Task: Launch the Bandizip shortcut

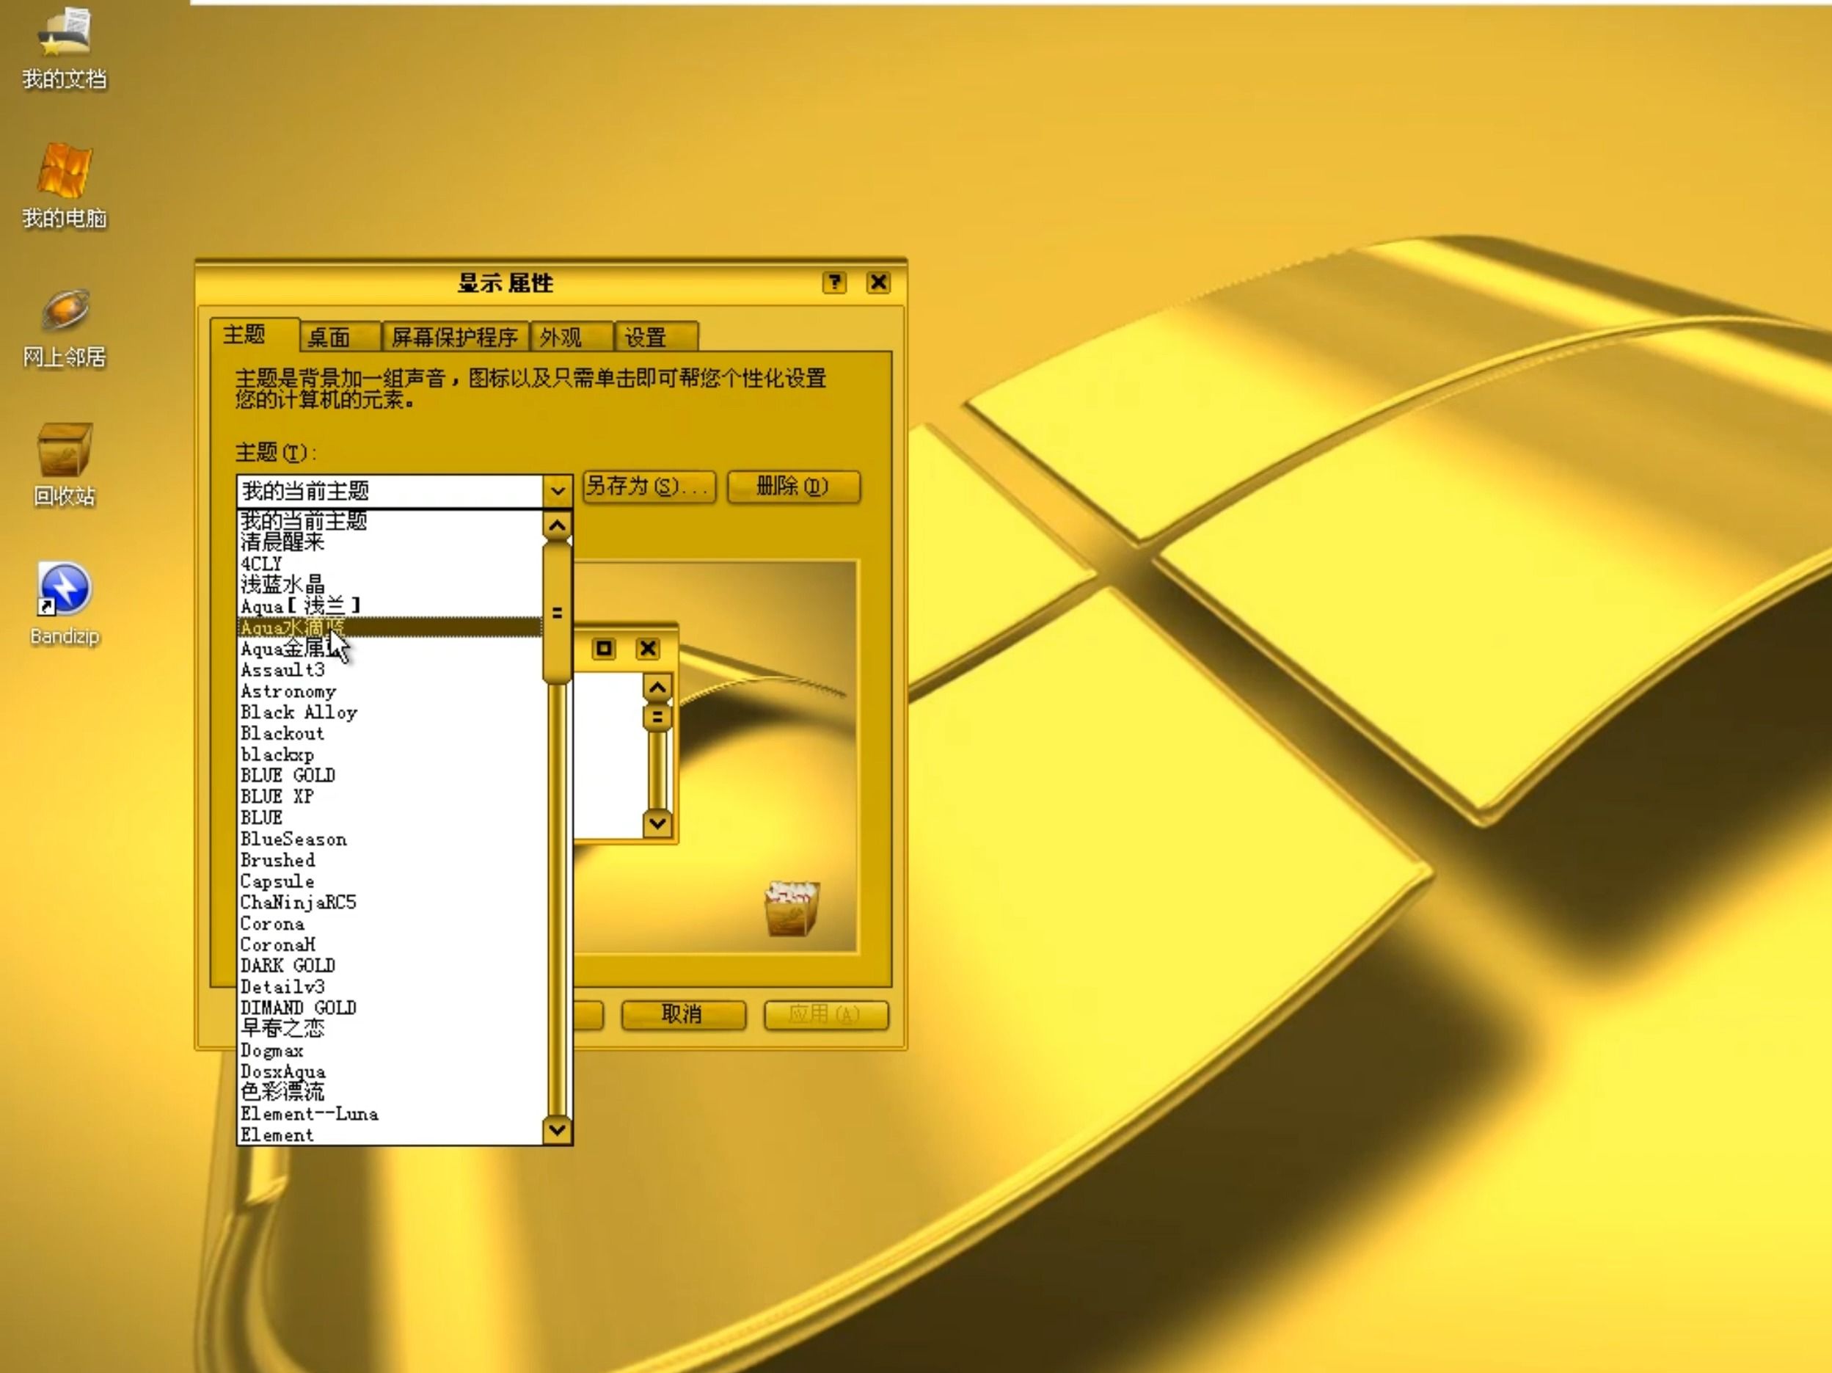Action: (x=64, y=604)
